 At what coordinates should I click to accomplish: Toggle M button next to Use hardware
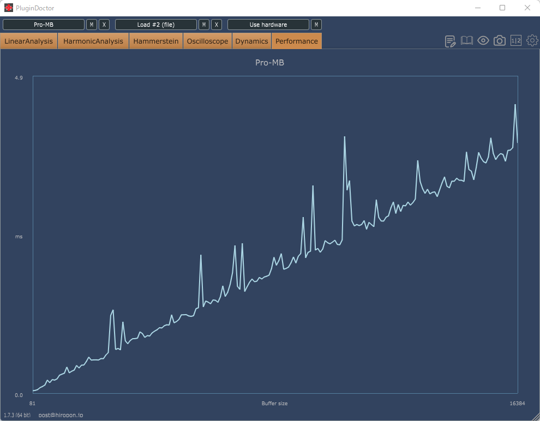316,25
